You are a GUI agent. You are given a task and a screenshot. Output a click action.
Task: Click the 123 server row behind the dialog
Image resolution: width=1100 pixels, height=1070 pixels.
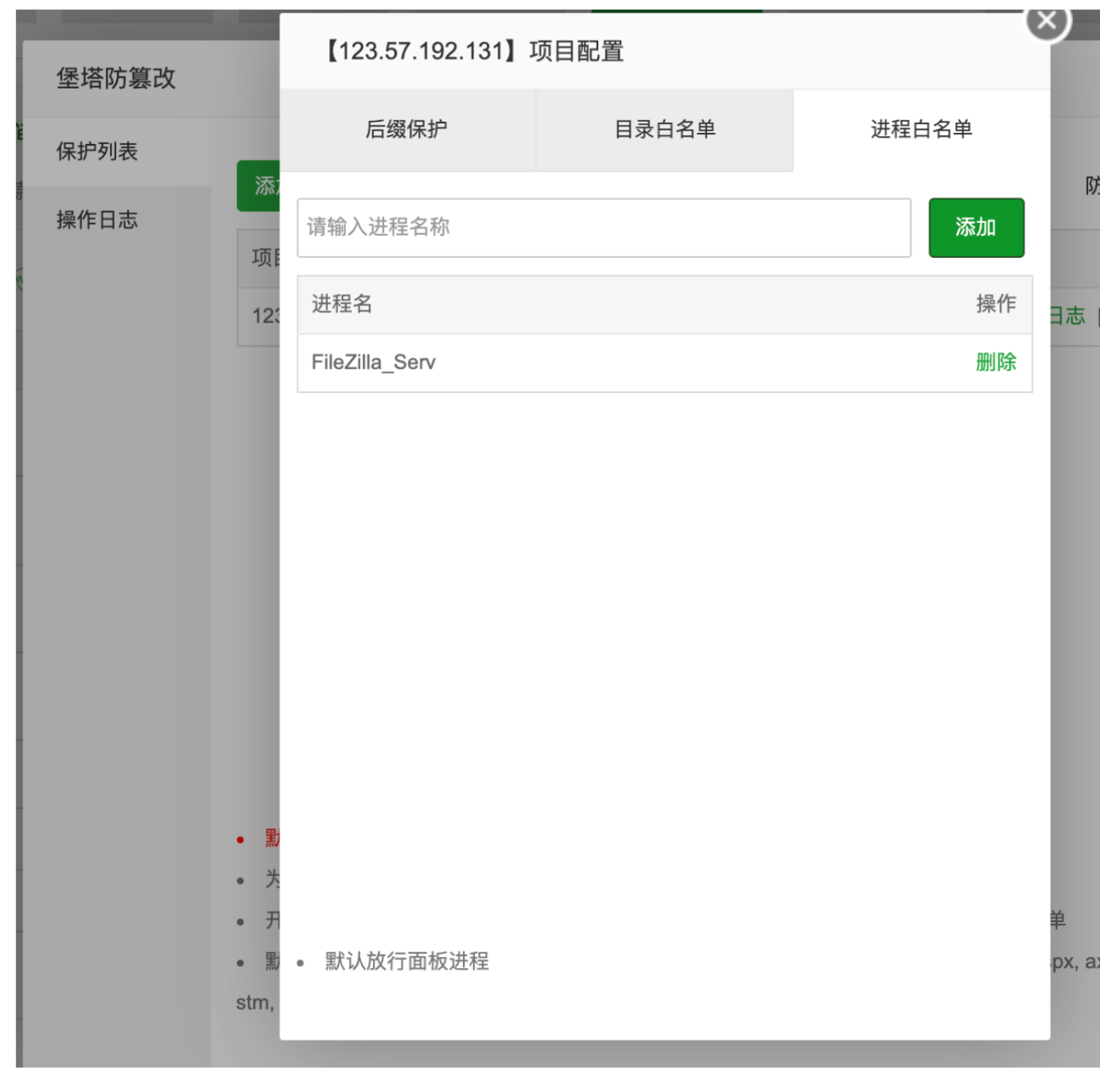[254, 310]
